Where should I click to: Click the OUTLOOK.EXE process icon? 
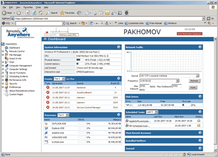(x=46, y=124)
